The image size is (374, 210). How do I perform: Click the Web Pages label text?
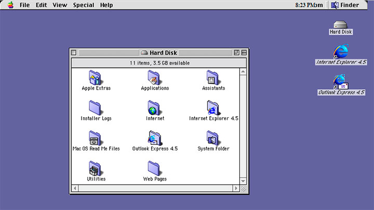click(x=155, y=179)
